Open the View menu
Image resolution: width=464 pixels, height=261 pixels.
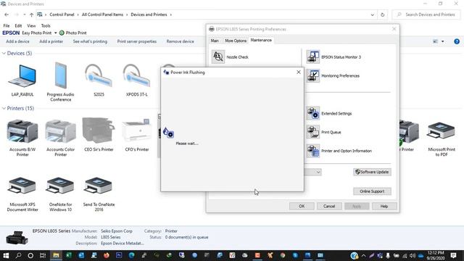coord(31,26)
